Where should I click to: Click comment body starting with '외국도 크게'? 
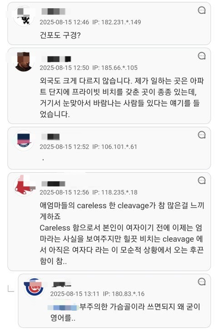[122, 98]
